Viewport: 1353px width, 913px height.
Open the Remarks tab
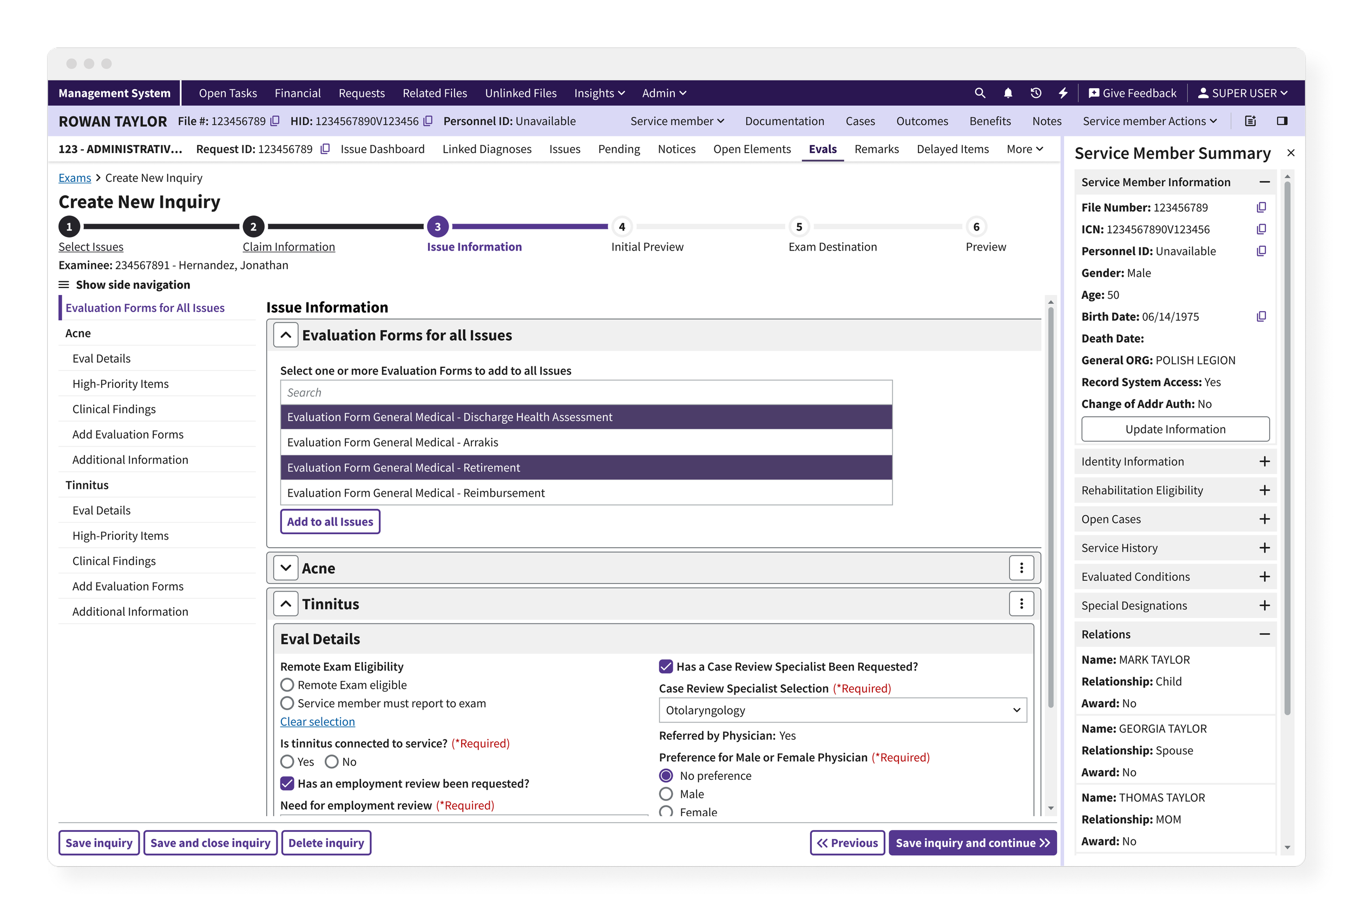point(876,149)
